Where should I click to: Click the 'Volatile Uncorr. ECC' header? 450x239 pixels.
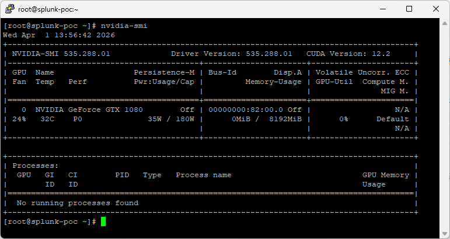coord(362,72)
